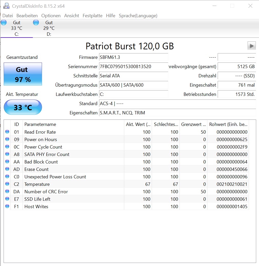Click the next disk arrow button
This screenshot has width=259, height=266.
click(252, 46)
